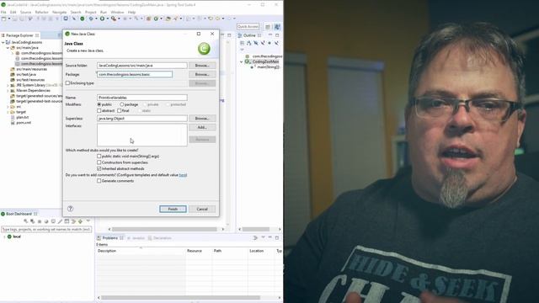Open the Navigate menu
539x303 pixels.
(59, 12)
